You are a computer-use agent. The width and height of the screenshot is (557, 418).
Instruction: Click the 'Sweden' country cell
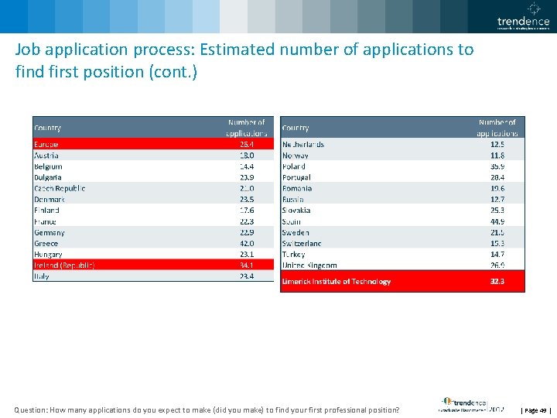[296, 232]
